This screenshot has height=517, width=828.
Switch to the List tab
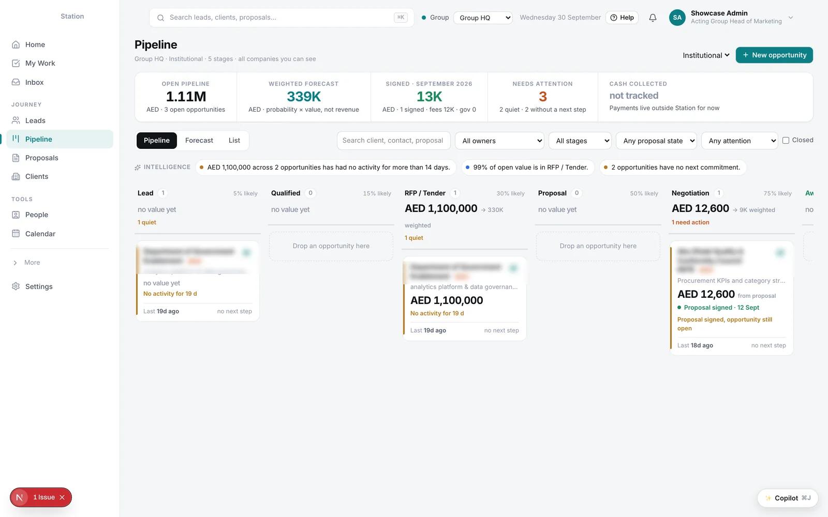coord(234,141)
